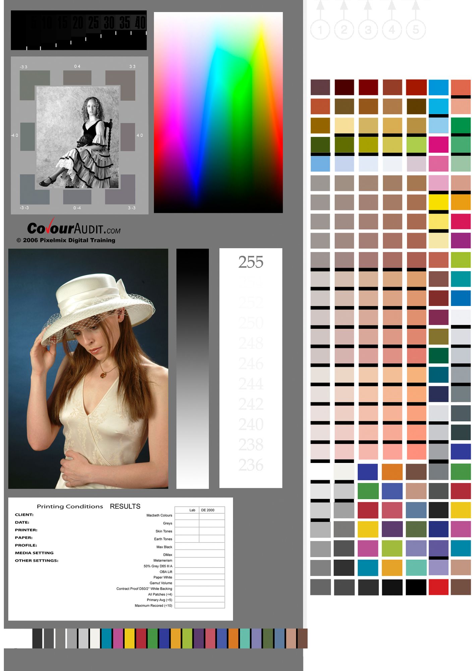Screen dimensions: 474x671
Task: Click the Gamut Volume result field
Action: click(199, 583)
